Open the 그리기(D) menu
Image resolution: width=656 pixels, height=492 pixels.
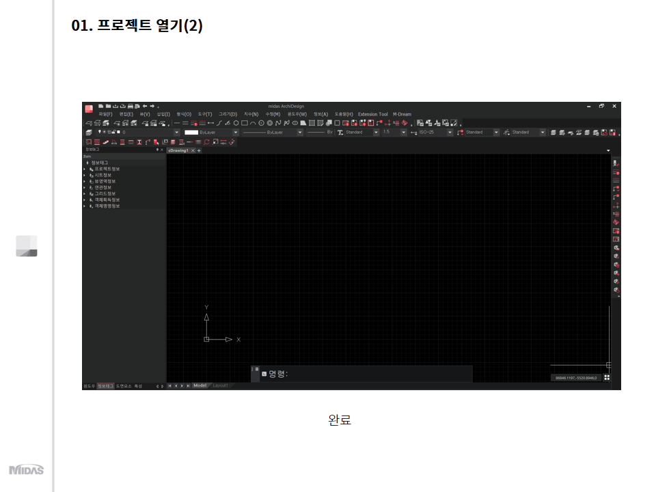228,114
